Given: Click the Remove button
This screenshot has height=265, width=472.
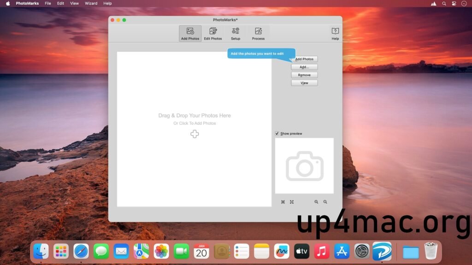Looking at the screenshot, I should (x=304, y=75).
